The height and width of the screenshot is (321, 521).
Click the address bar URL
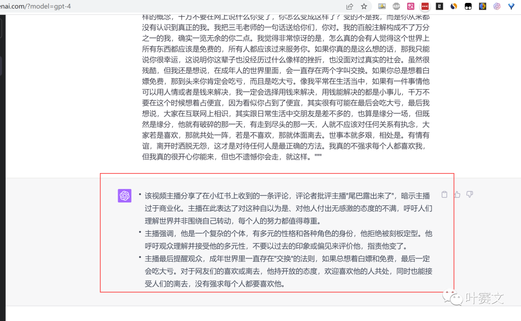click(34, 6)
